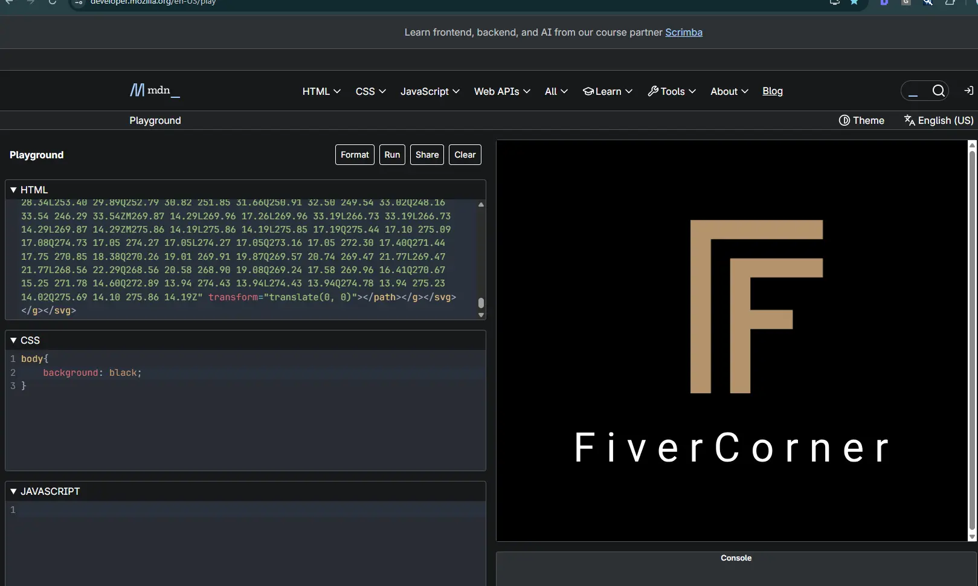Image resolution: width=978 pixels, height=586 pixels.
Task: Click the closing '</g></svg>' line in HTML
Action: (48, 311)
